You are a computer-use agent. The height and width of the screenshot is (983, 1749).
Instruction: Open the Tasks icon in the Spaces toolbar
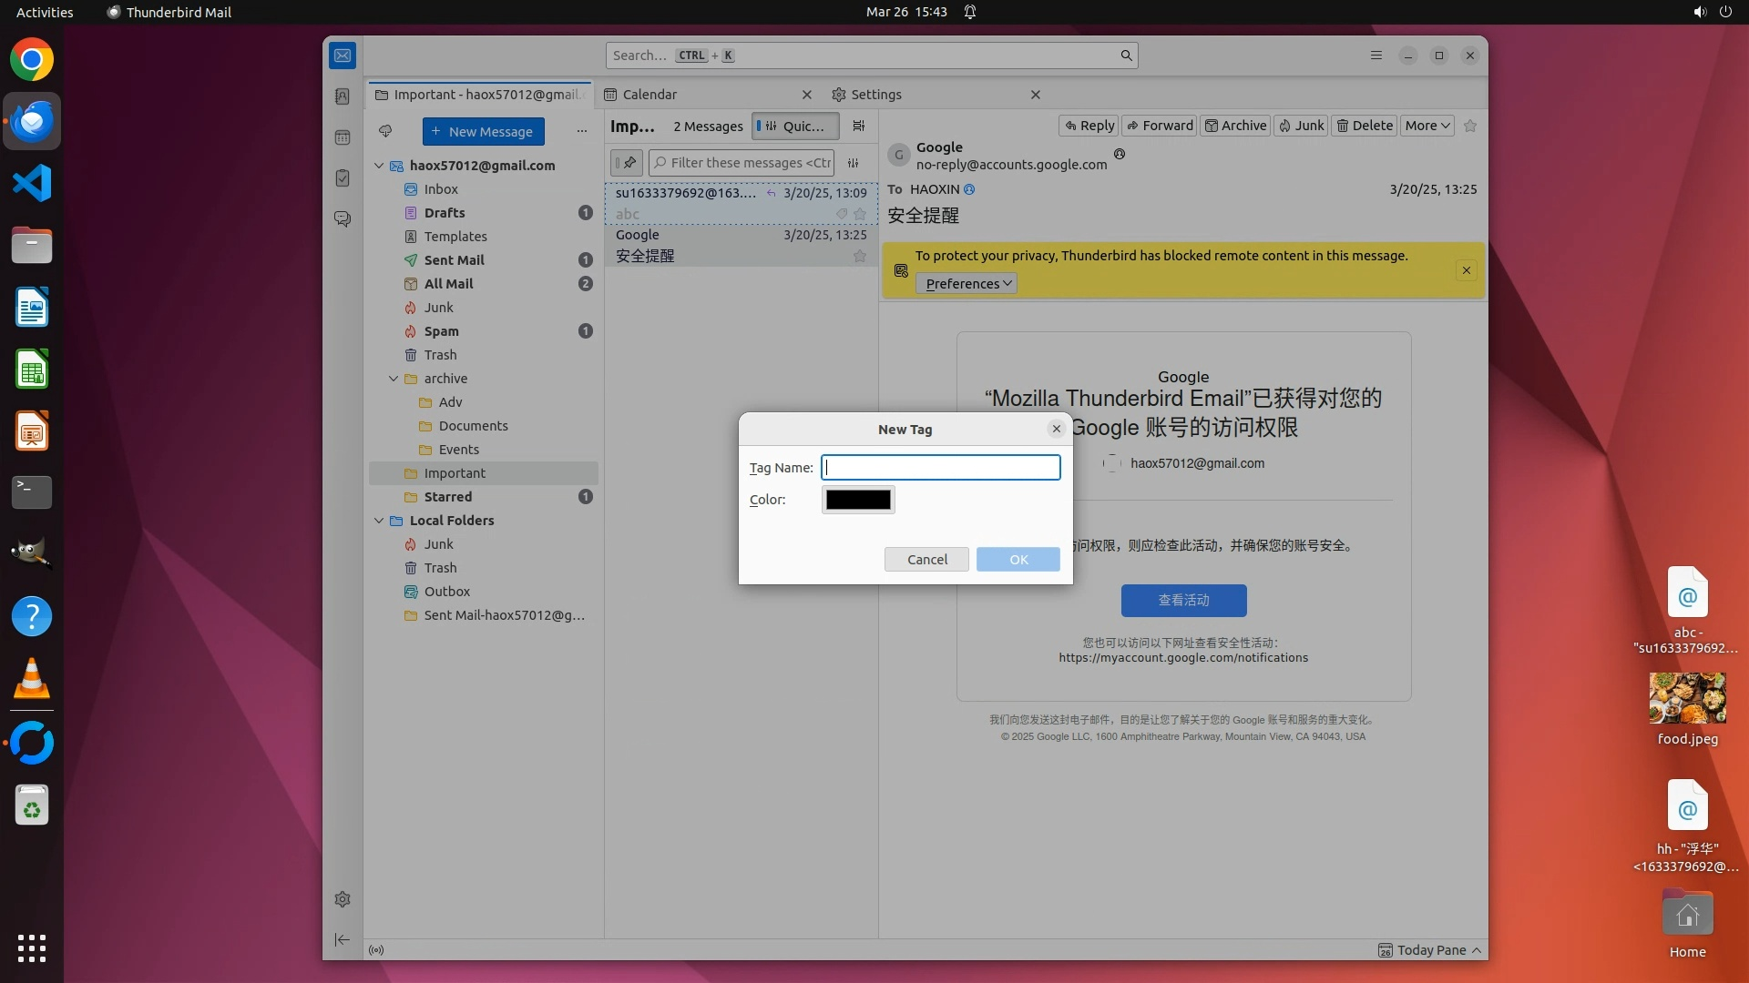pyautogui.click(x=343, y=178)
